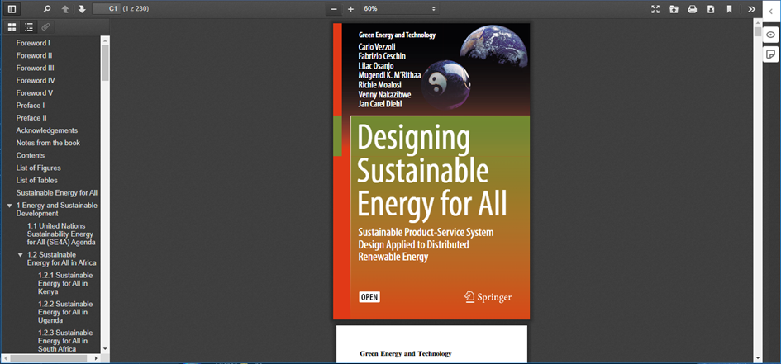Navigate to List of Figures
The width and height of the screenshot is (781, 364).
[x=38, y=168]
